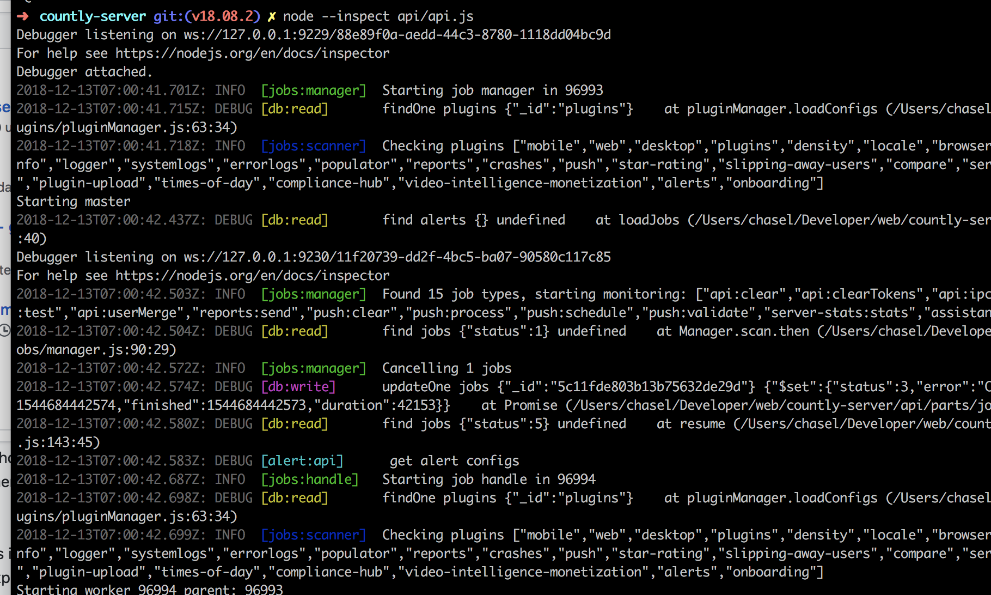Click the DEBUG level on the 07:00:42.583Z line
991x595 pixels.
pyautogui.click(x=234, y=461)
